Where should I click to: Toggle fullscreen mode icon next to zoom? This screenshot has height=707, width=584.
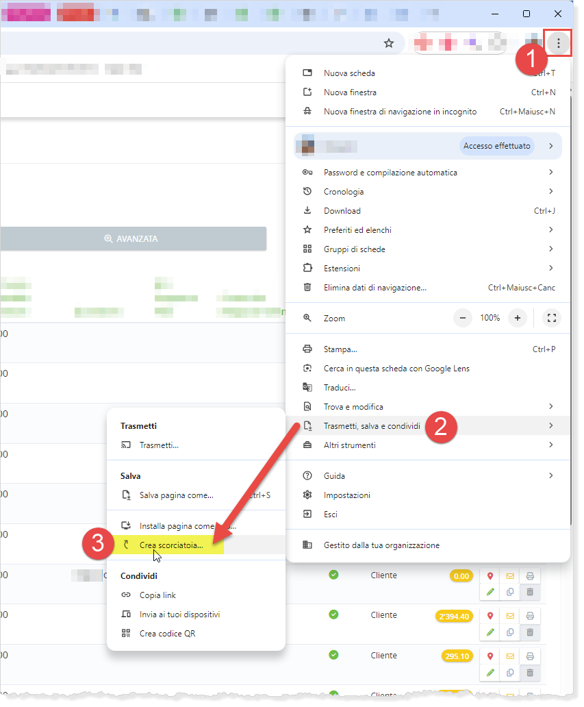pyautogui.click(x=552, y=318)
